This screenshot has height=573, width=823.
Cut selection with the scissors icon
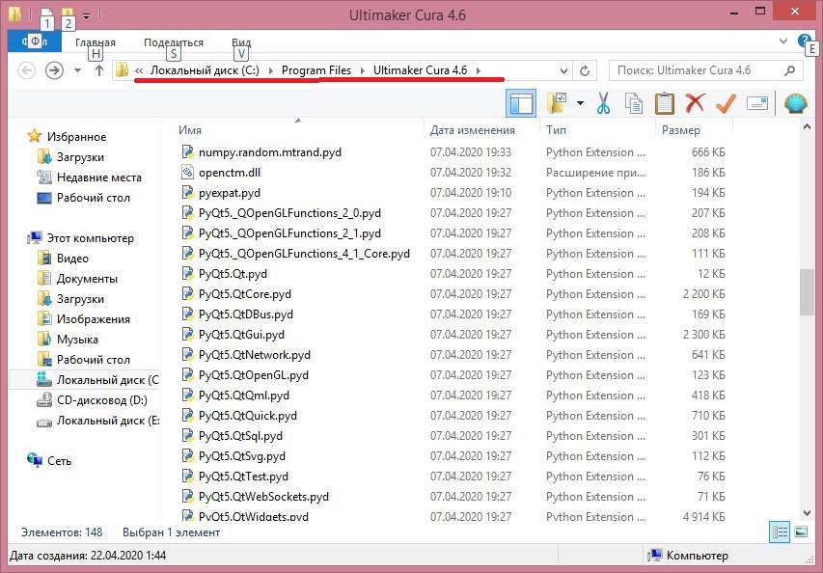[604, 103]
